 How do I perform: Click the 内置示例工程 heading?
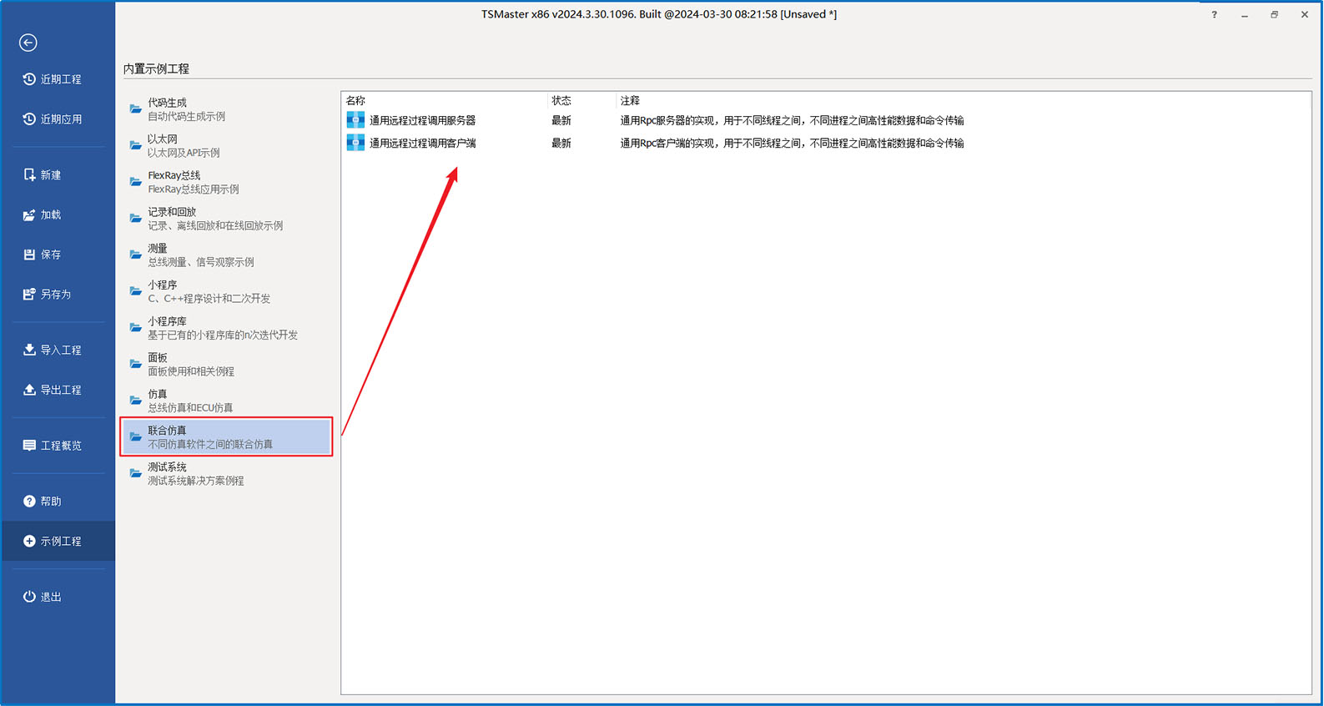pos(156,68)
